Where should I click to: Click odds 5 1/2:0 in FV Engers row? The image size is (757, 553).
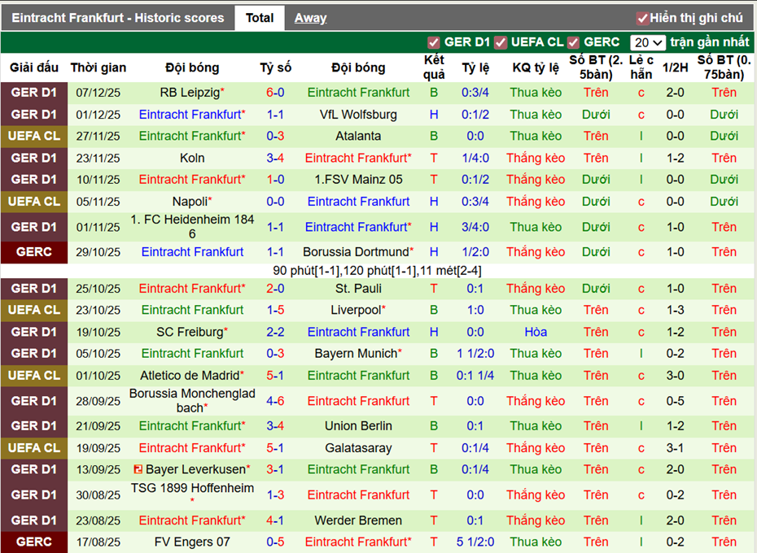pyautogui.click(x=475, y=542)
